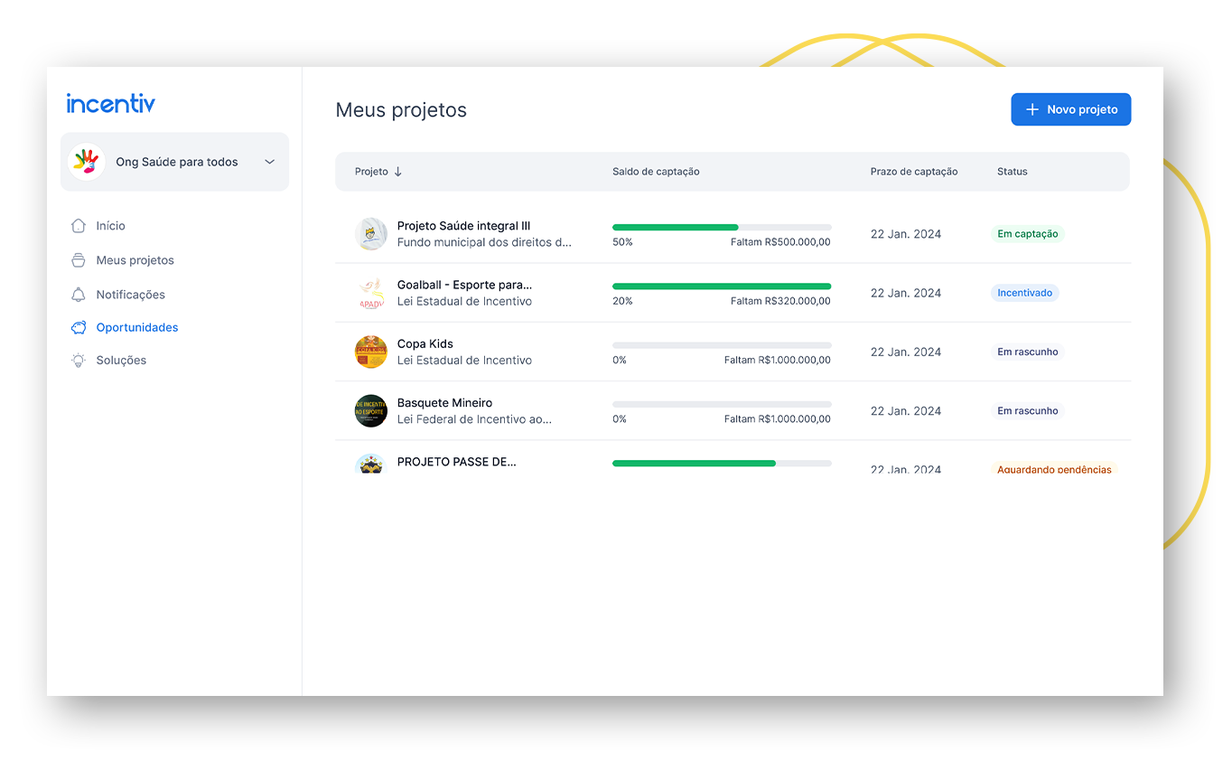
Task: Open the Projeto Saúde integral III thumbnail
Action: click(371, 234)
